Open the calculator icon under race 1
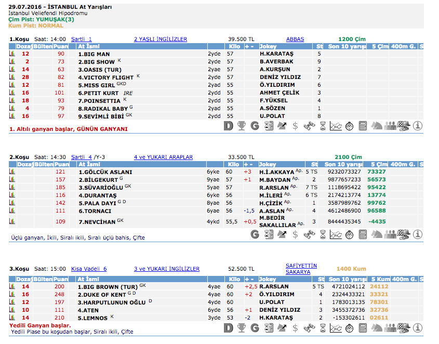 click(x=363, y=125)
